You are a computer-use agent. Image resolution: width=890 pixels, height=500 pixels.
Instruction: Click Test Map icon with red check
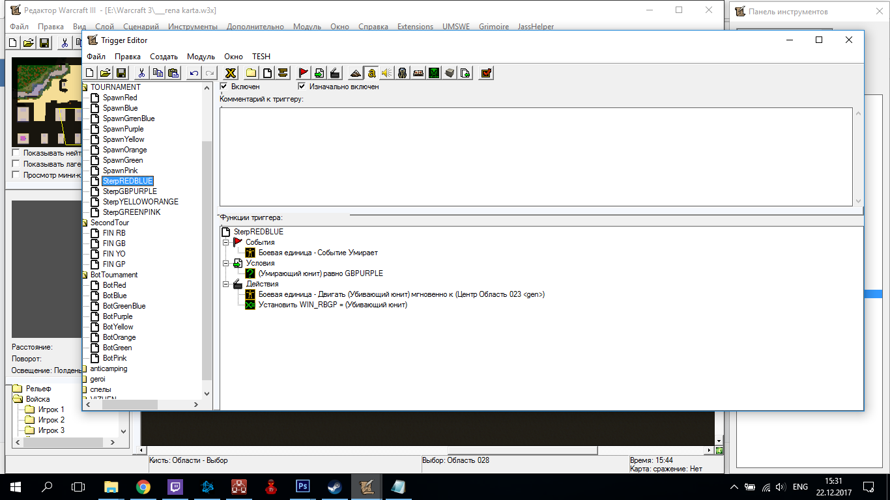click(x=485, y=73)
